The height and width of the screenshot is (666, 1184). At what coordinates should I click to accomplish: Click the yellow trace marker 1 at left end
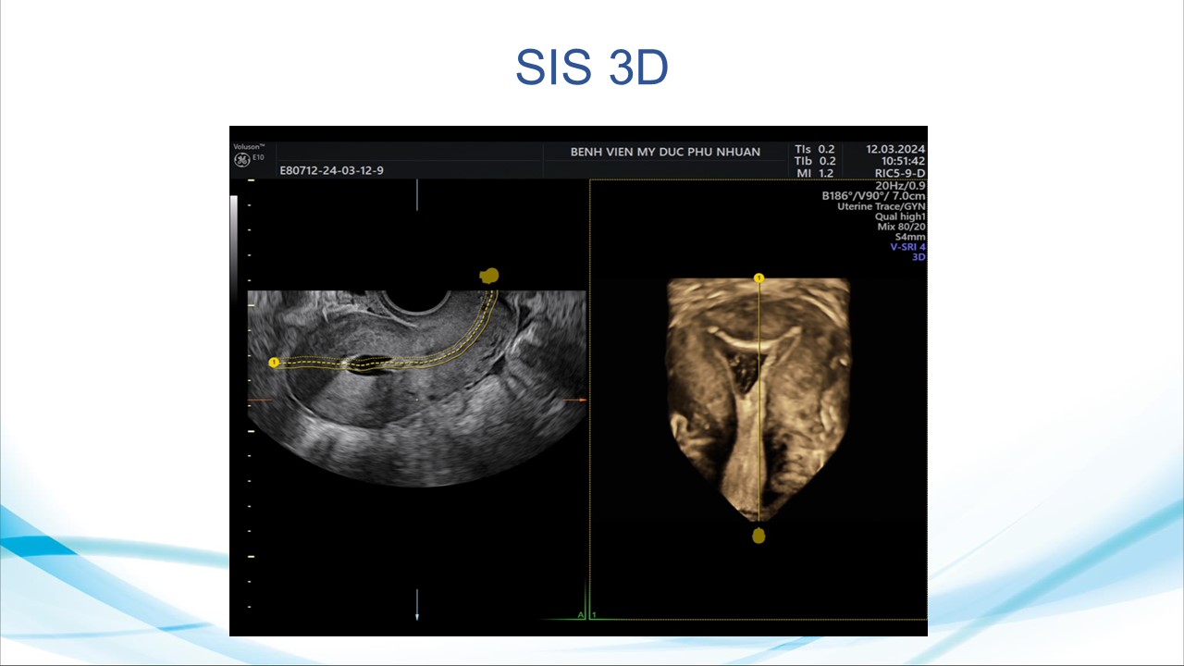point(274,363)
